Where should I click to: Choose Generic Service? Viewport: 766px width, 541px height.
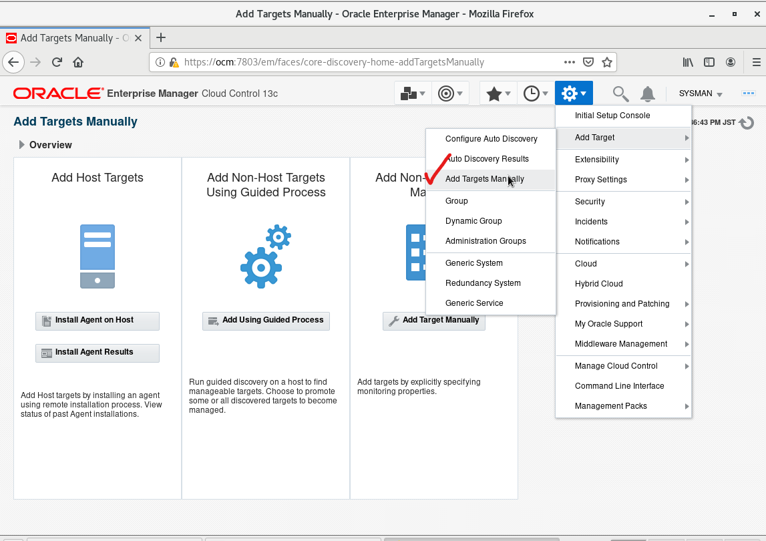coord(491,303)
